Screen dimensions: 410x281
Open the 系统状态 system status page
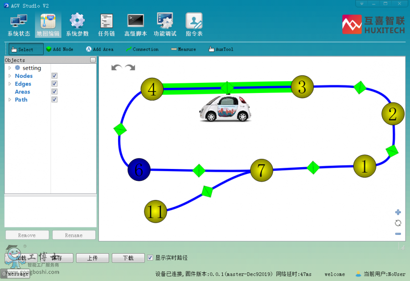19,25
